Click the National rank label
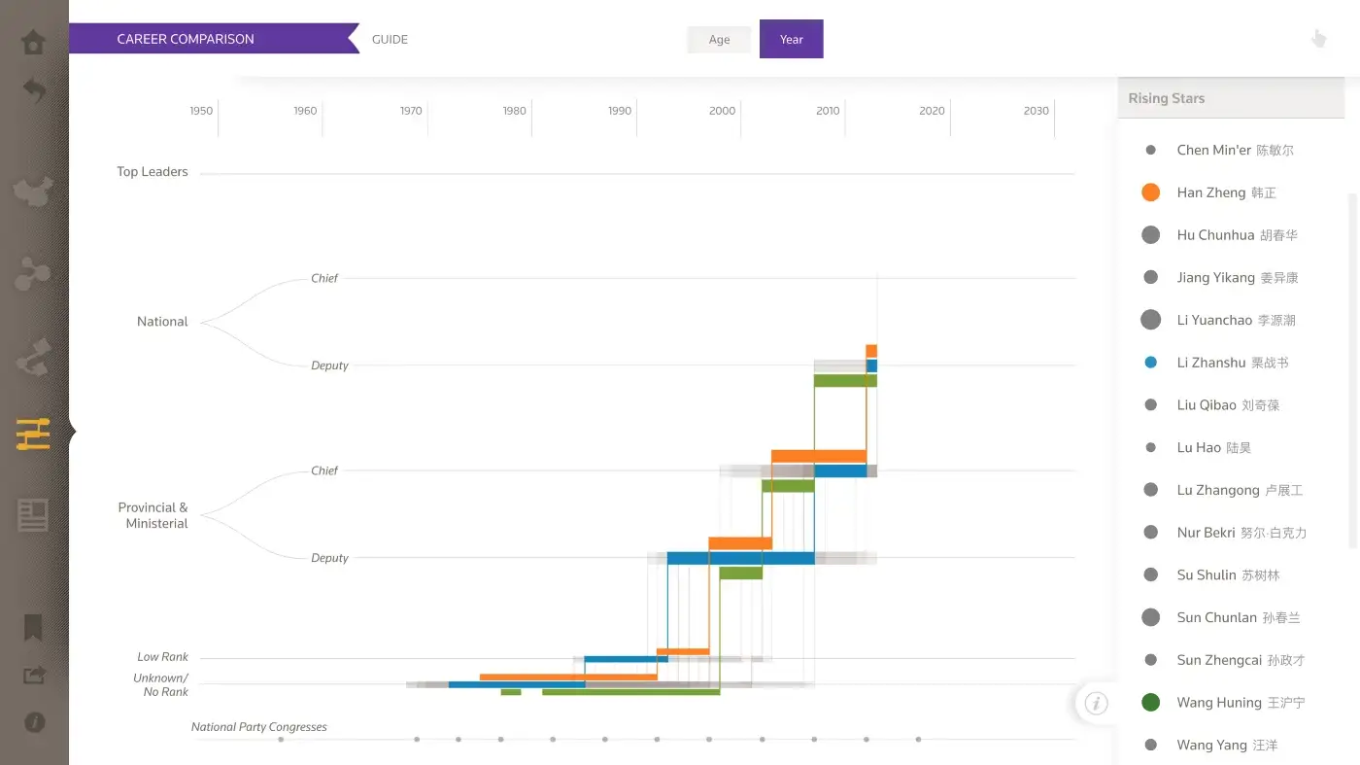The width and height of the screenshot is (1360, 765). coord(162,322)
